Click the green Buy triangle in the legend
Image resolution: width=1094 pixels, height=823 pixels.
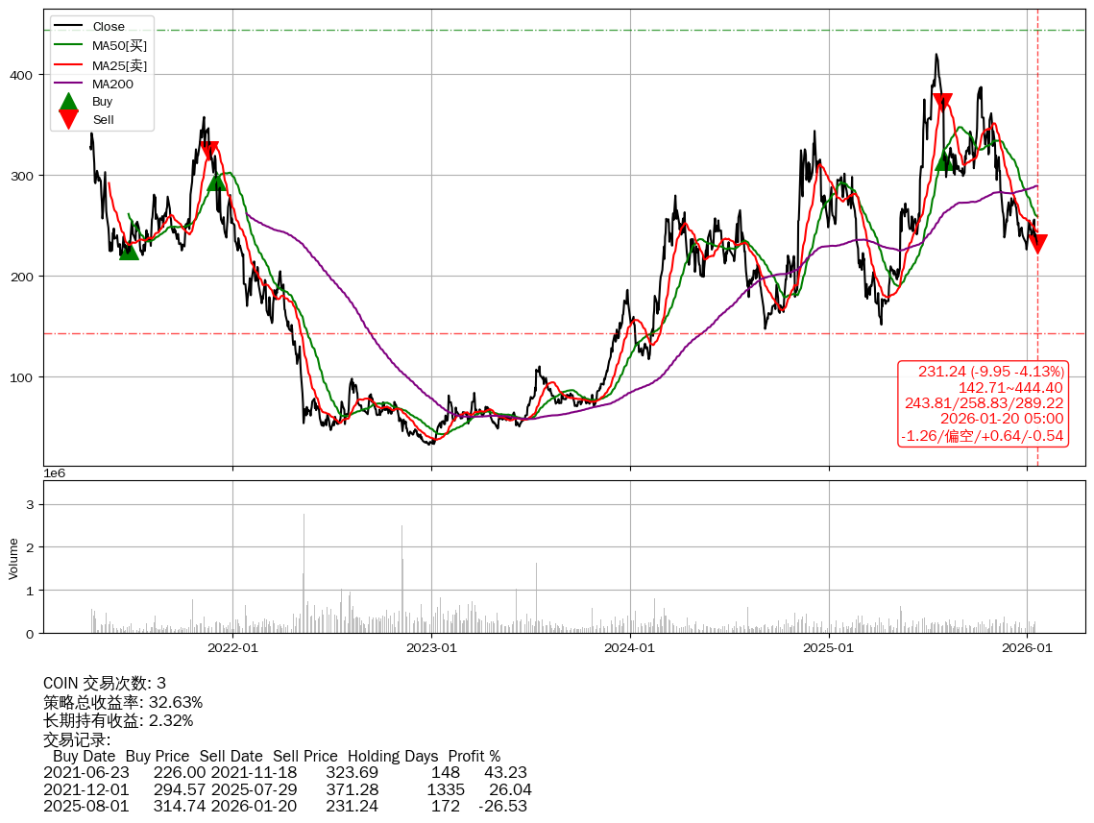pyautogui.click(x=68, y=101)
